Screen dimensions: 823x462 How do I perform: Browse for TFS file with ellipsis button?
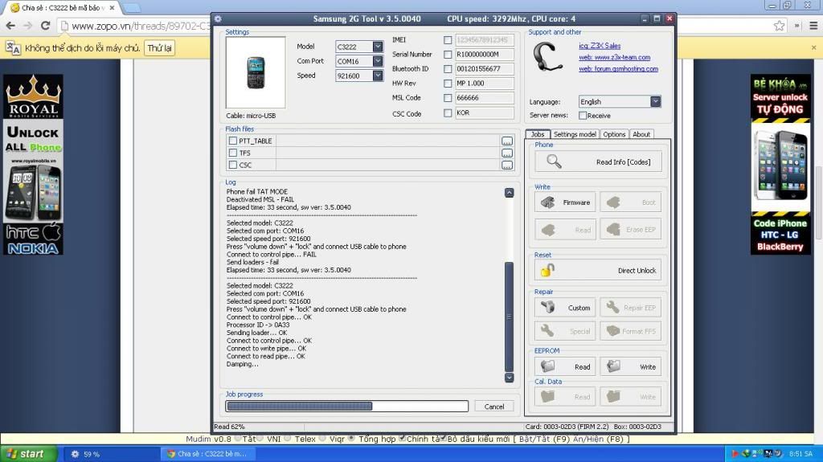tap(506, 153)
